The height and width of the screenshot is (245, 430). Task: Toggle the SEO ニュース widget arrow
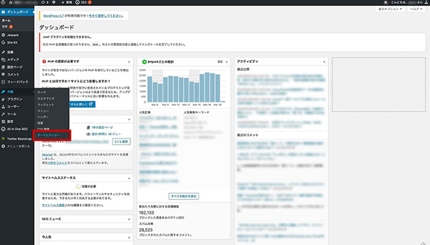[129, 220]
